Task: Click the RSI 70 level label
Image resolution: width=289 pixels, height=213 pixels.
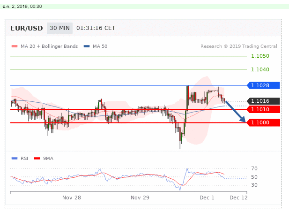Action: [254, 168]
